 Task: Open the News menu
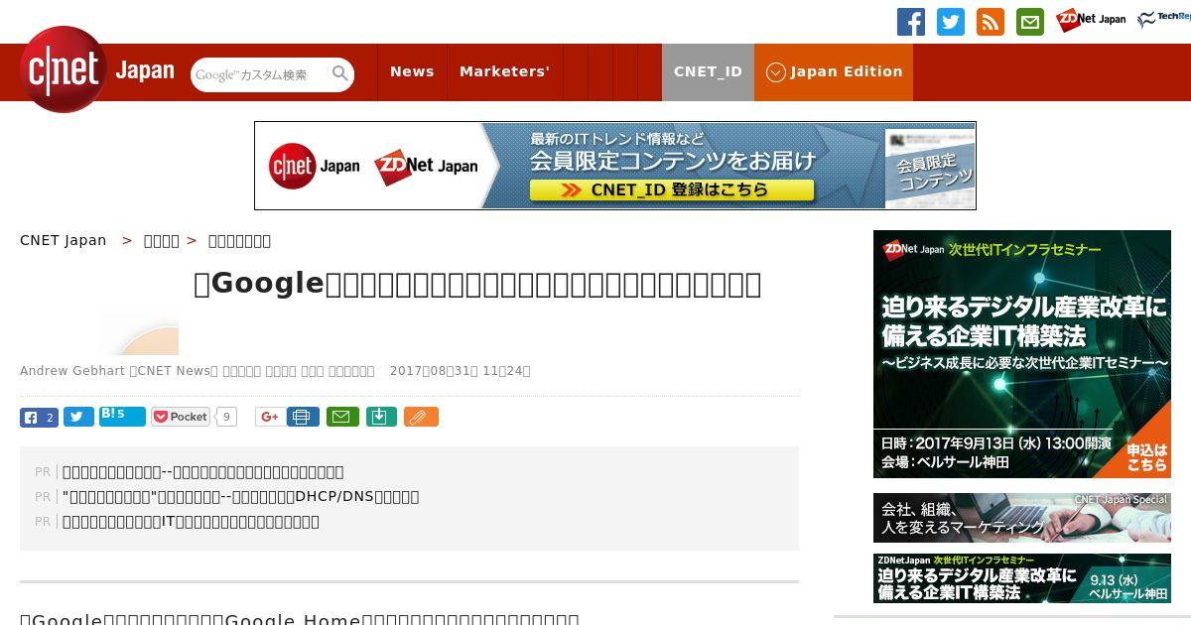412,71
